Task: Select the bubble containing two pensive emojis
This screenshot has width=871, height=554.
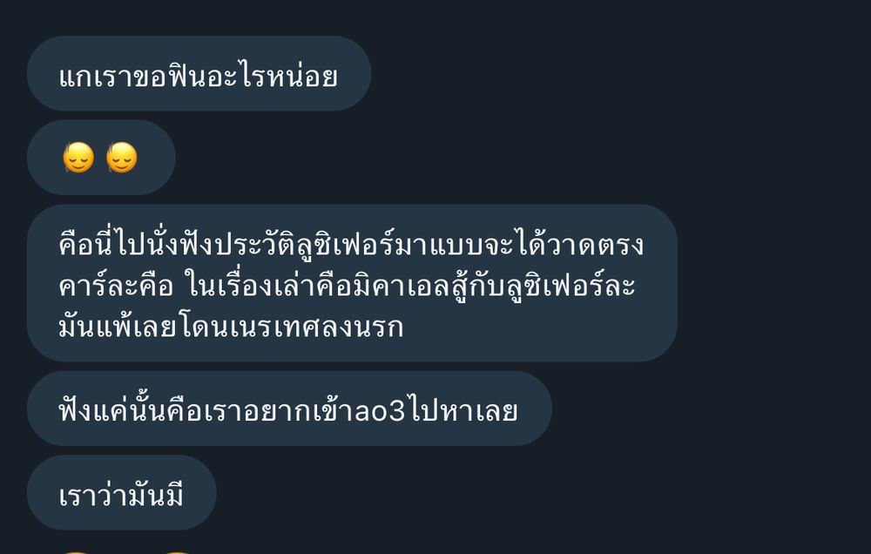Action: [101, 158]
